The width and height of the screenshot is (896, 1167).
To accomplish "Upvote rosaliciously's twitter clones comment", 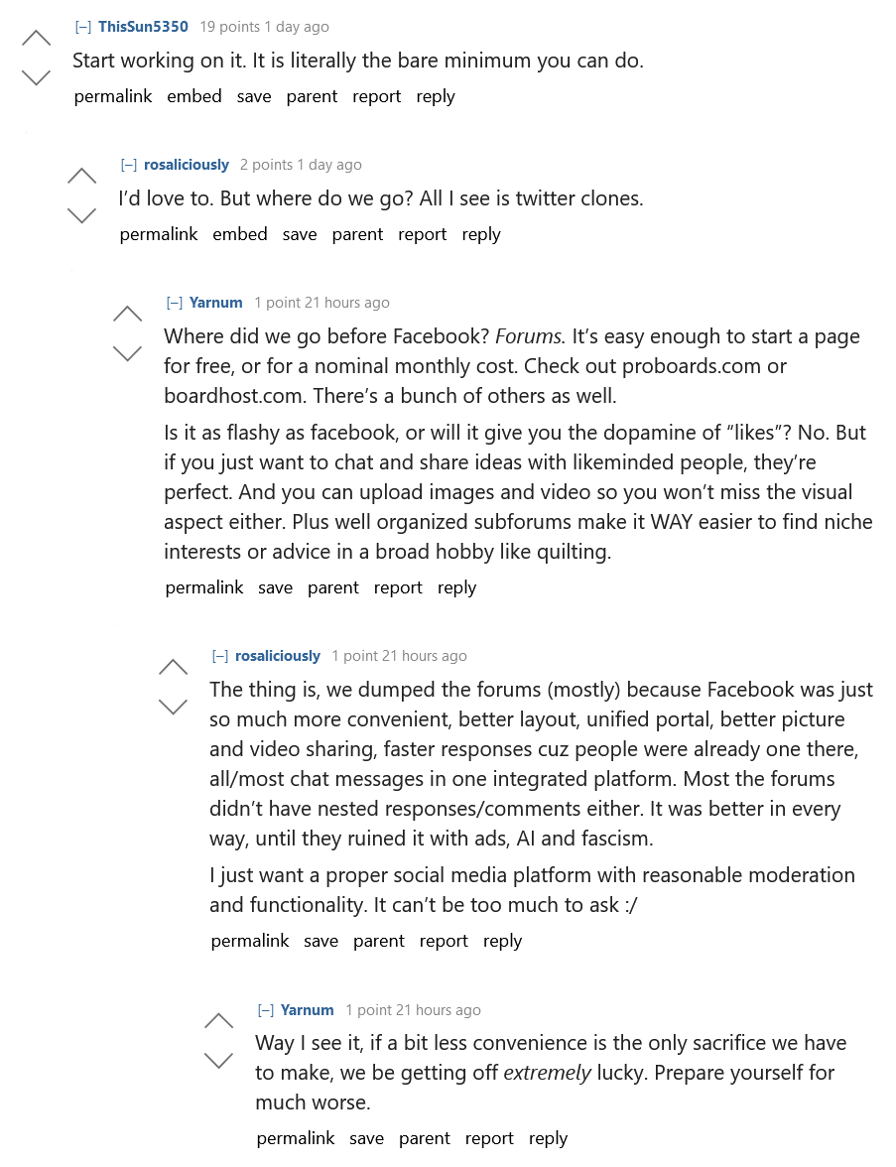I will coord(81,177).
